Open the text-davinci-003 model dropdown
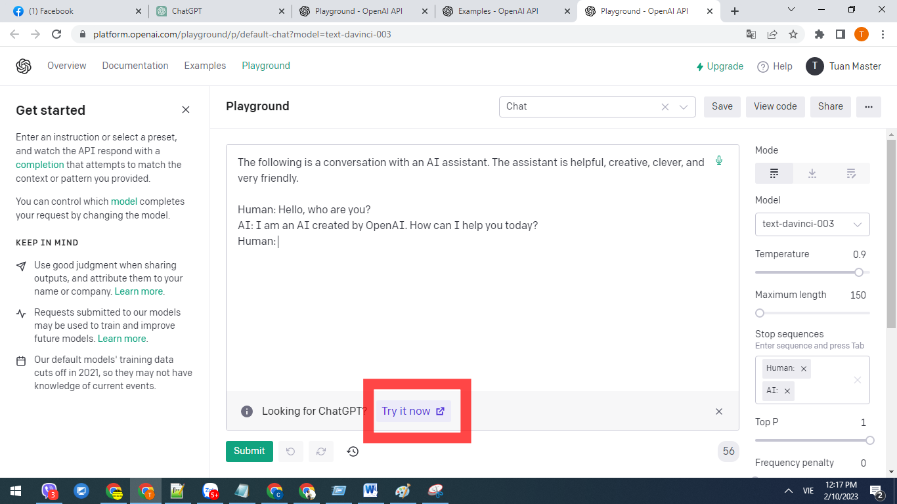The width and height of the screenshot is (897, 504). coord(812,224)
